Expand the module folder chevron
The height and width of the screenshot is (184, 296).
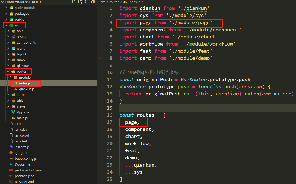click(x=10, y=78)
